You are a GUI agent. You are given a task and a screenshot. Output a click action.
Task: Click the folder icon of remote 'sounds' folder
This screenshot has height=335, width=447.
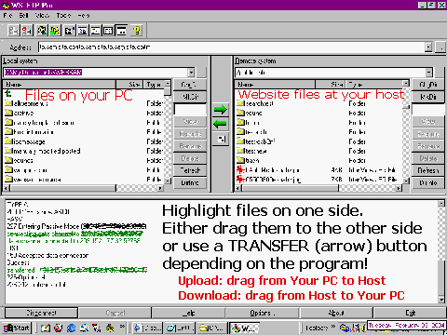[x=240, y=113]
